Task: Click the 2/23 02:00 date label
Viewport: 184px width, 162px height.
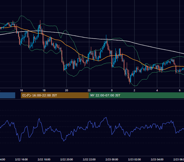Action: coord(134,159)
